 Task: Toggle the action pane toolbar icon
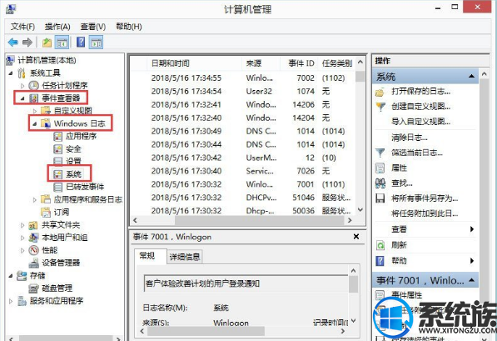96,43
